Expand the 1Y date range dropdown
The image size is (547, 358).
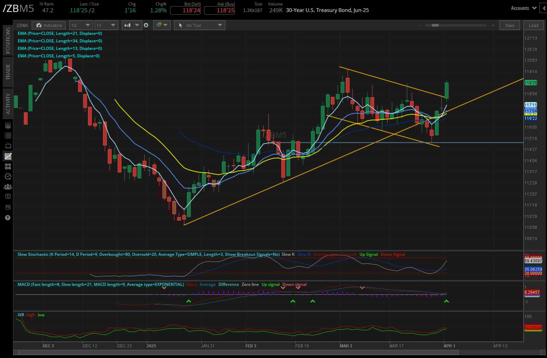click(106, 25)
